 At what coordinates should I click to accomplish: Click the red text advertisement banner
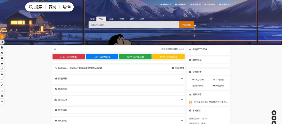[x=69, y=57]
